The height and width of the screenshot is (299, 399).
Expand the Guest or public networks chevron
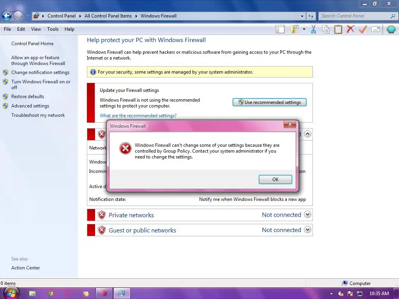coord(307,230)
